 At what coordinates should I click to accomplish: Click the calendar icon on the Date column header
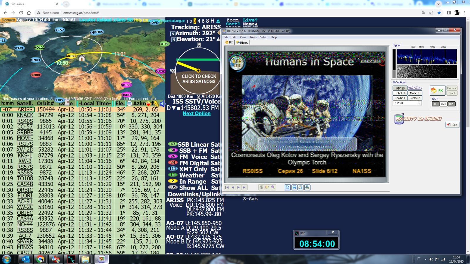[x=67, y=103]
